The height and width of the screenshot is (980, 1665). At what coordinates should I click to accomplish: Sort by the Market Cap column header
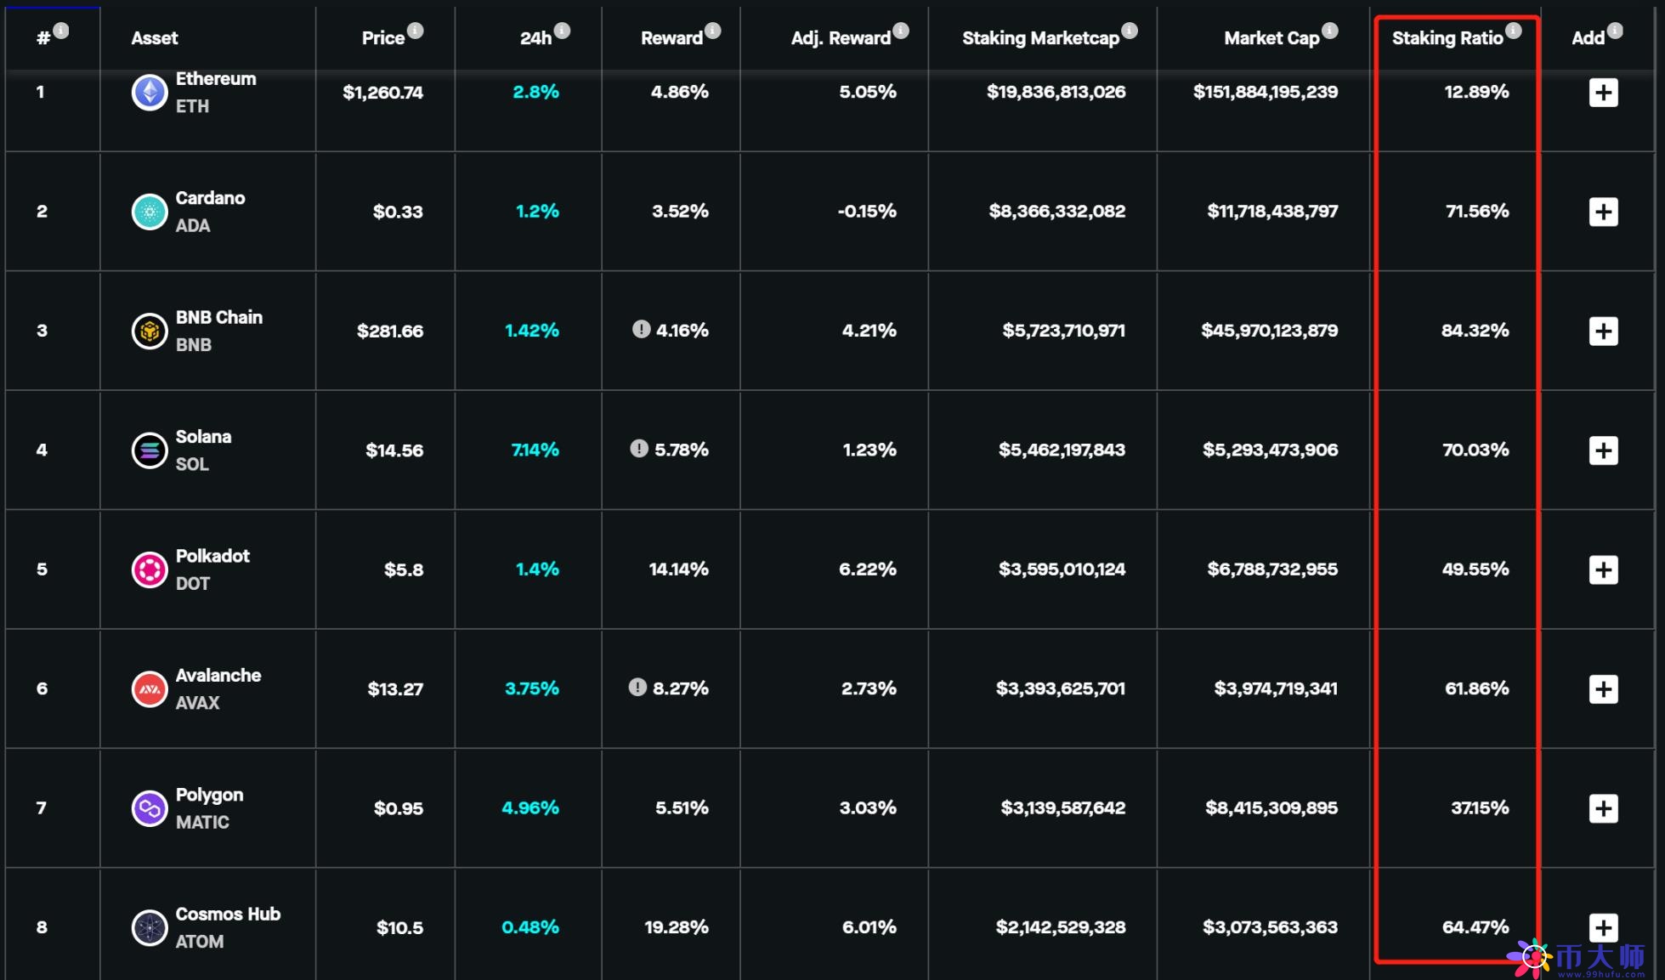1271,38
